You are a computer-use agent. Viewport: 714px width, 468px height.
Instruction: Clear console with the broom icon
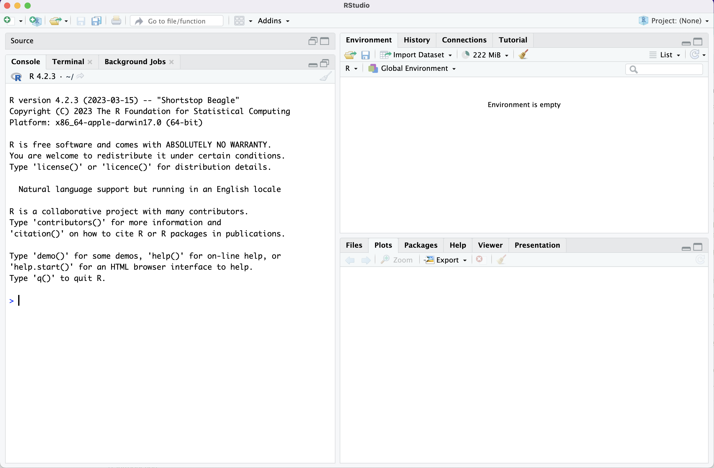(x=325, y=76)
